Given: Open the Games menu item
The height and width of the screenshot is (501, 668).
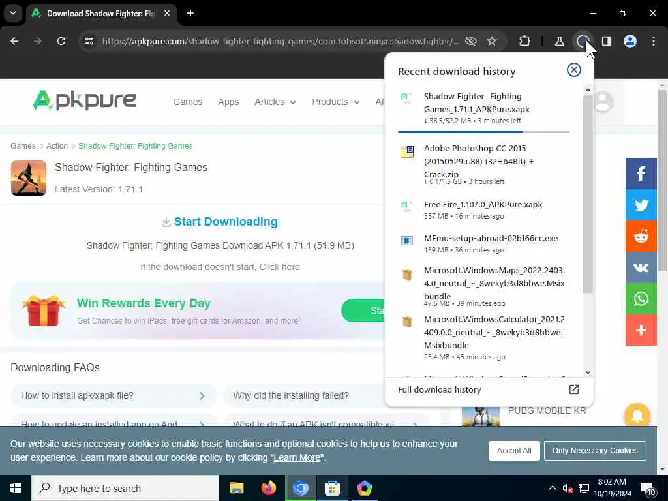Looking at the screenshot, I should coord(187,102).
